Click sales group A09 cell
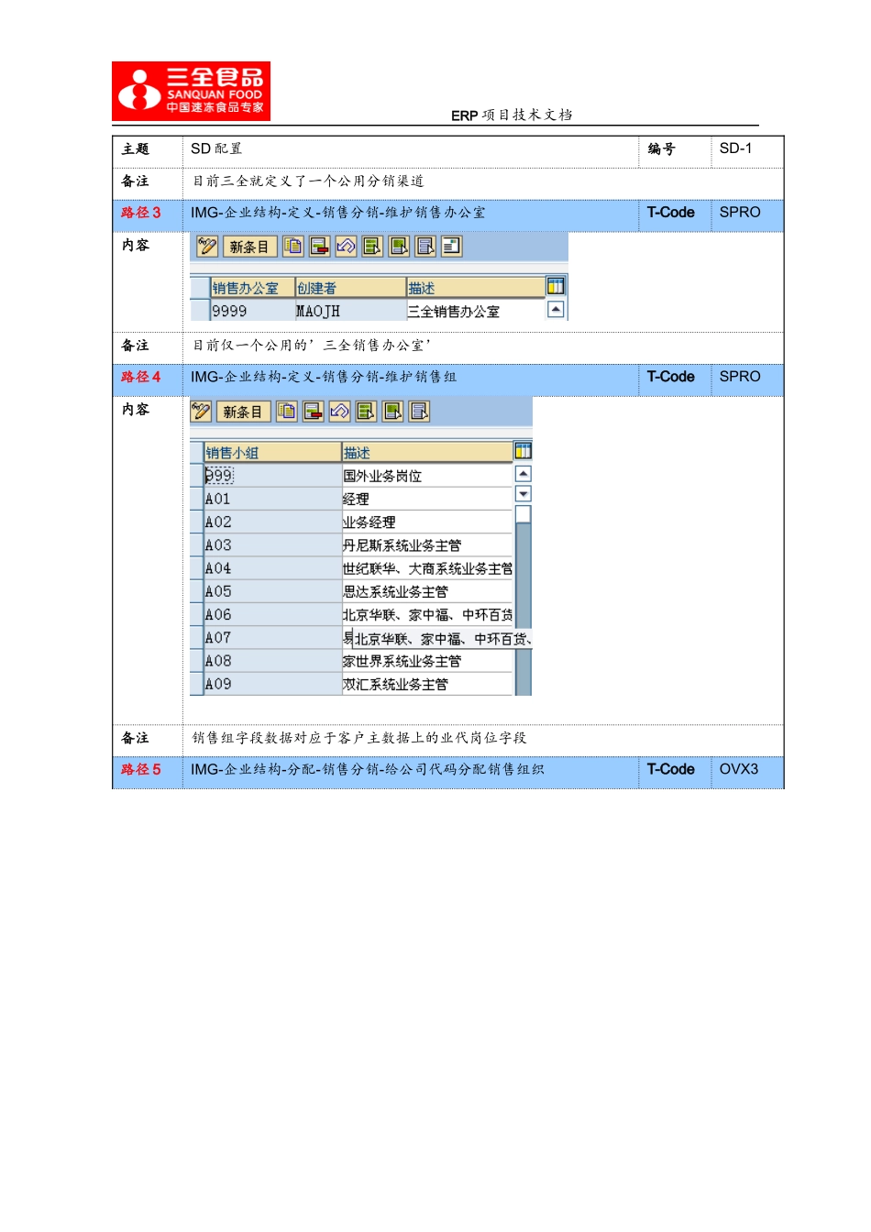The height and width of the screenshot is (1232, 871). pos(272,684)
